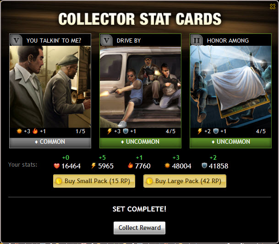Click the flame stat icon next to 7760

click(x=131, y=165)
